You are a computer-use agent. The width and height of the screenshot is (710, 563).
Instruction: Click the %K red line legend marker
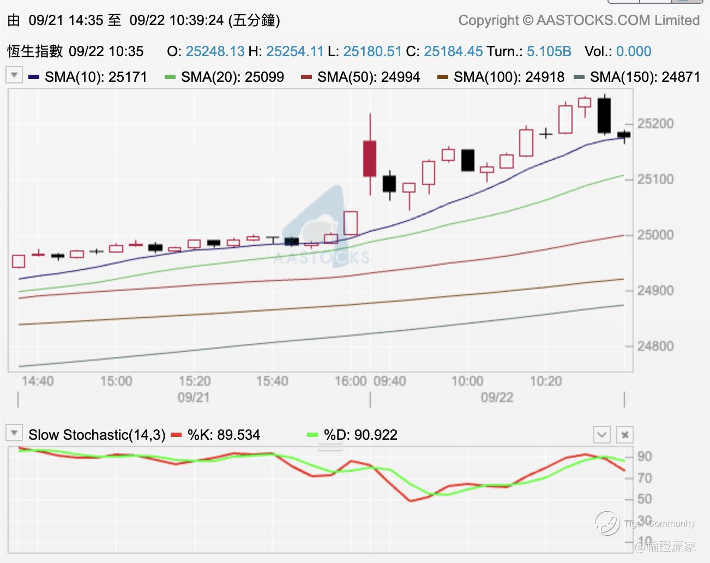(176, 435)
